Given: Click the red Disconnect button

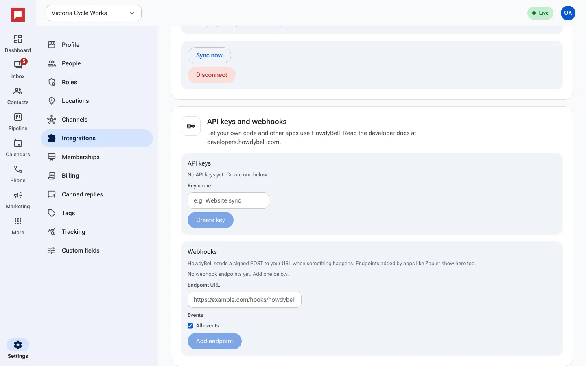Looking at the screenshot, I should [212, 75].
